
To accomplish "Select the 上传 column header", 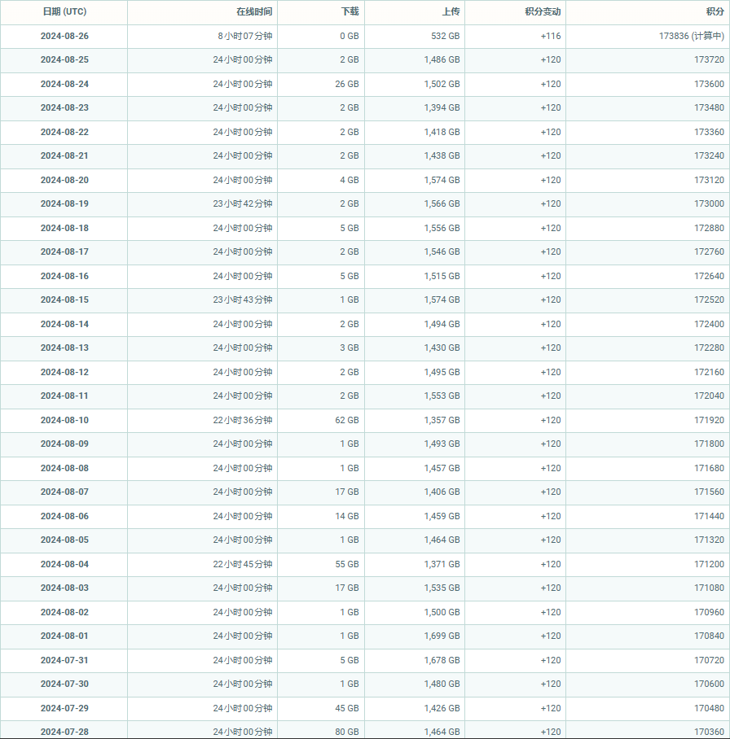I will [450, 12].
